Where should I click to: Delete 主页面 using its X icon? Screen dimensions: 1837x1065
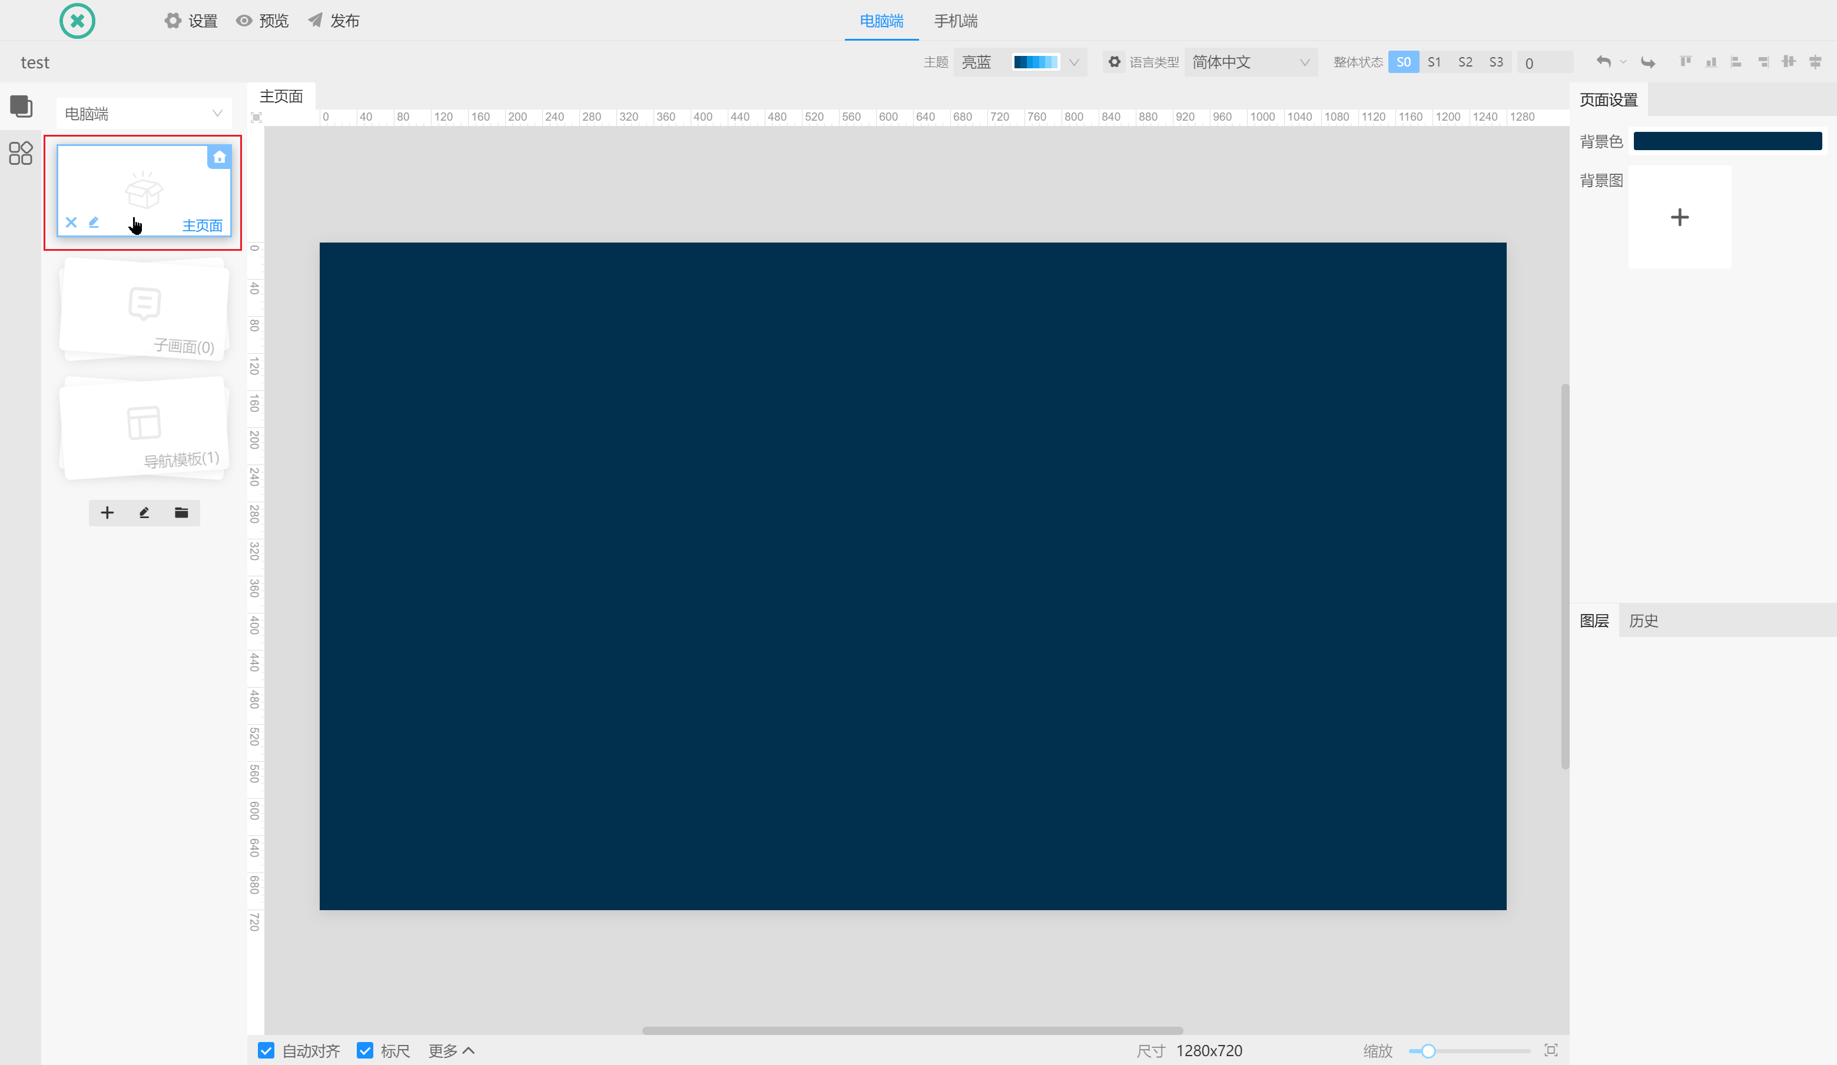pos(71,223)
